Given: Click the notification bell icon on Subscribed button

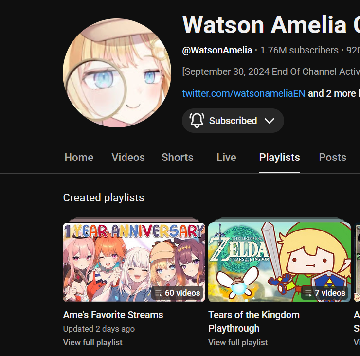Looking at the screenshot, I should click(x=197, y=121).
